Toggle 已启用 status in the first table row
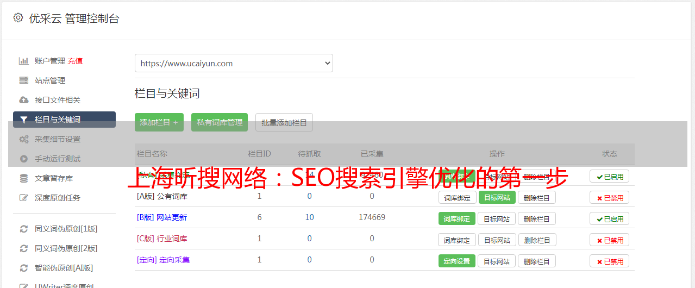695x288 pixels. pos(609,176)
